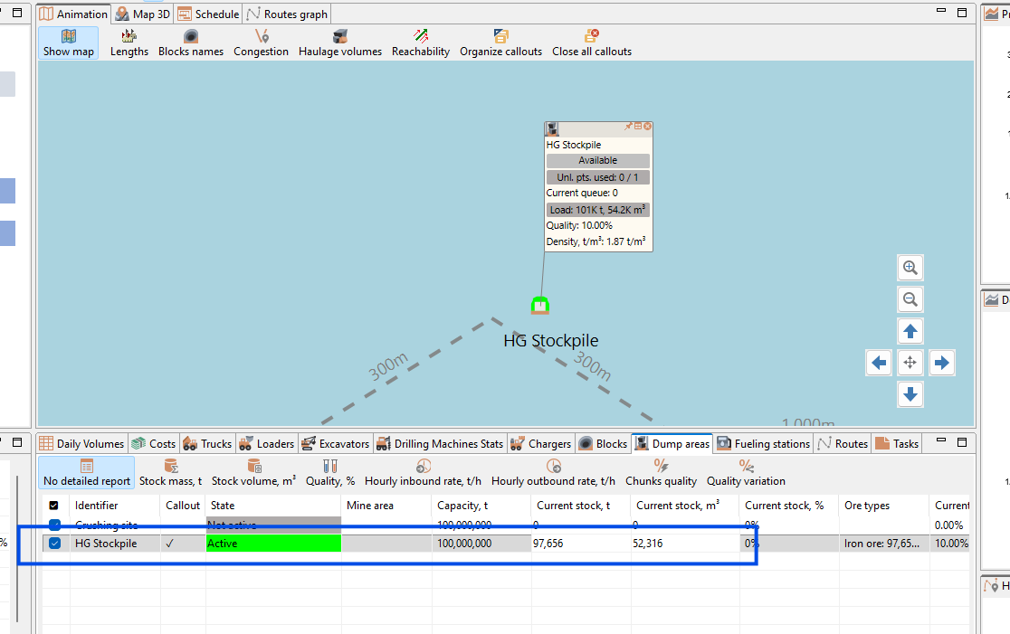Select the Iron ore types cell
The image size is (1010, 634).
point(881,544)
